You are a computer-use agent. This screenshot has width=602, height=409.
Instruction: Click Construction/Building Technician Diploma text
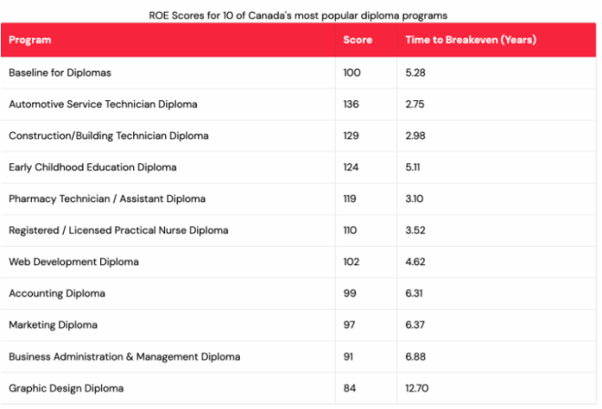tap(109, 136)
